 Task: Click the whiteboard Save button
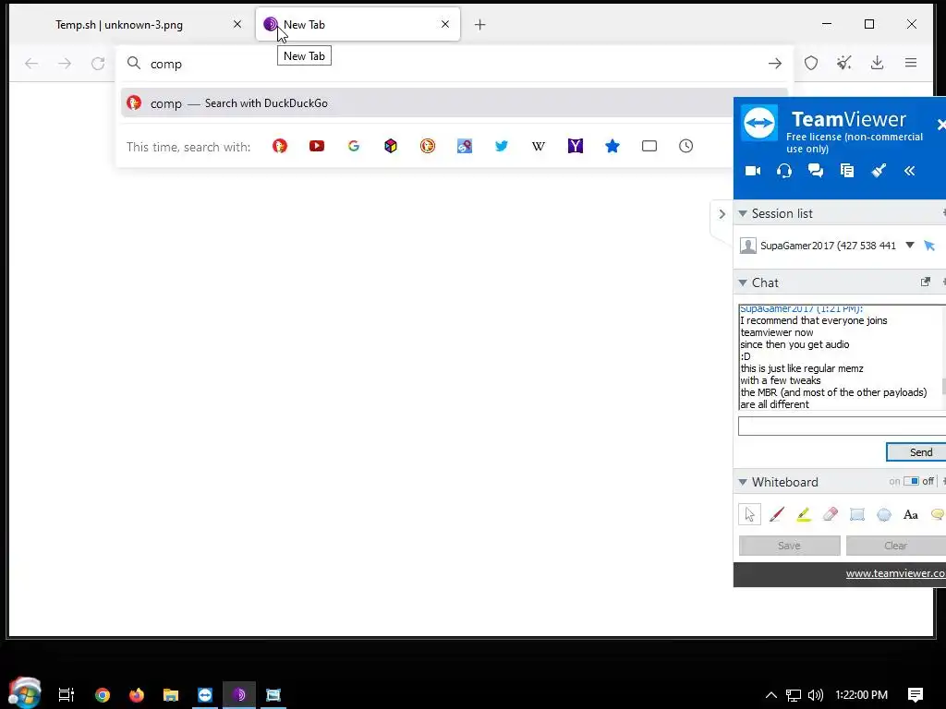coord(789,546)
